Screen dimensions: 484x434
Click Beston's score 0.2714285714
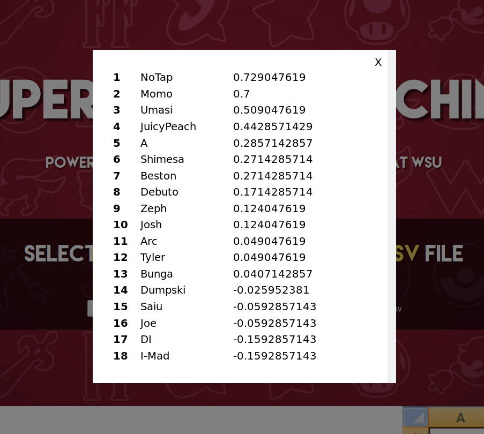tap(273, 176)
